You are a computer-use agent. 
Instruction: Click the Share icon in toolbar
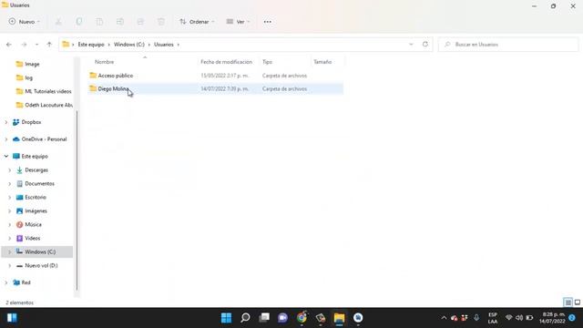(x=140, y=22)
